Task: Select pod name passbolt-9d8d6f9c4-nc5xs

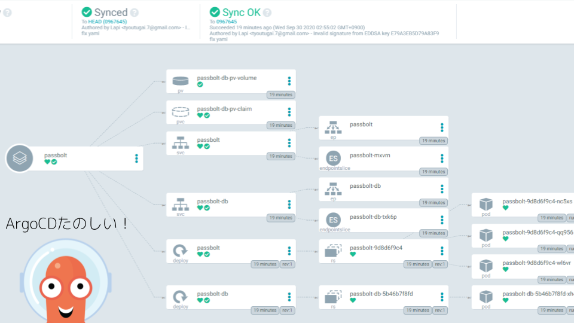Action: click(x=537, y=202)
